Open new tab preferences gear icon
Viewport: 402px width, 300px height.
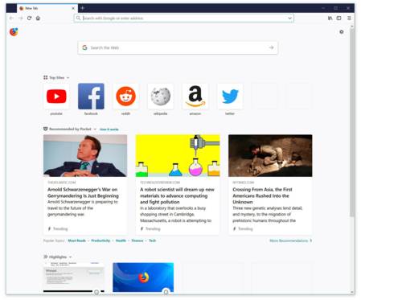pos(342,32)
